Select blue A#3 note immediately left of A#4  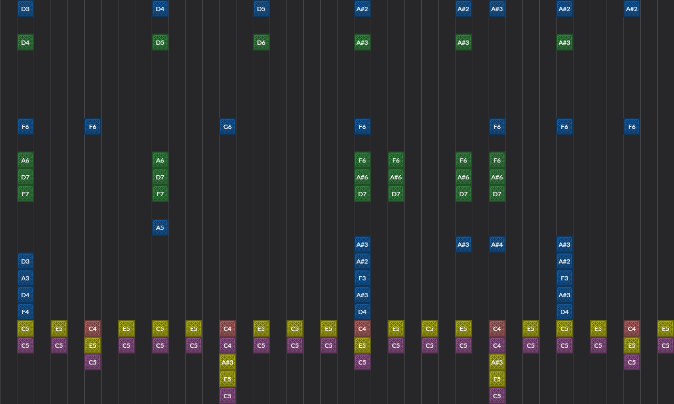(x=463, y=245)
